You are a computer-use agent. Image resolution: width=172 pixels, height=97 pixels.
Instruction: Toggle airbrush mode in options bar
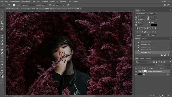(x=63, y=5)
